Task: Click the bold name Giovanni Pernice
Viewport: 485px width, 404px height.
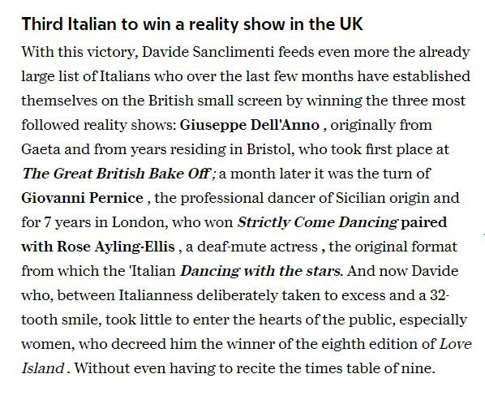Action: point(83,198)
